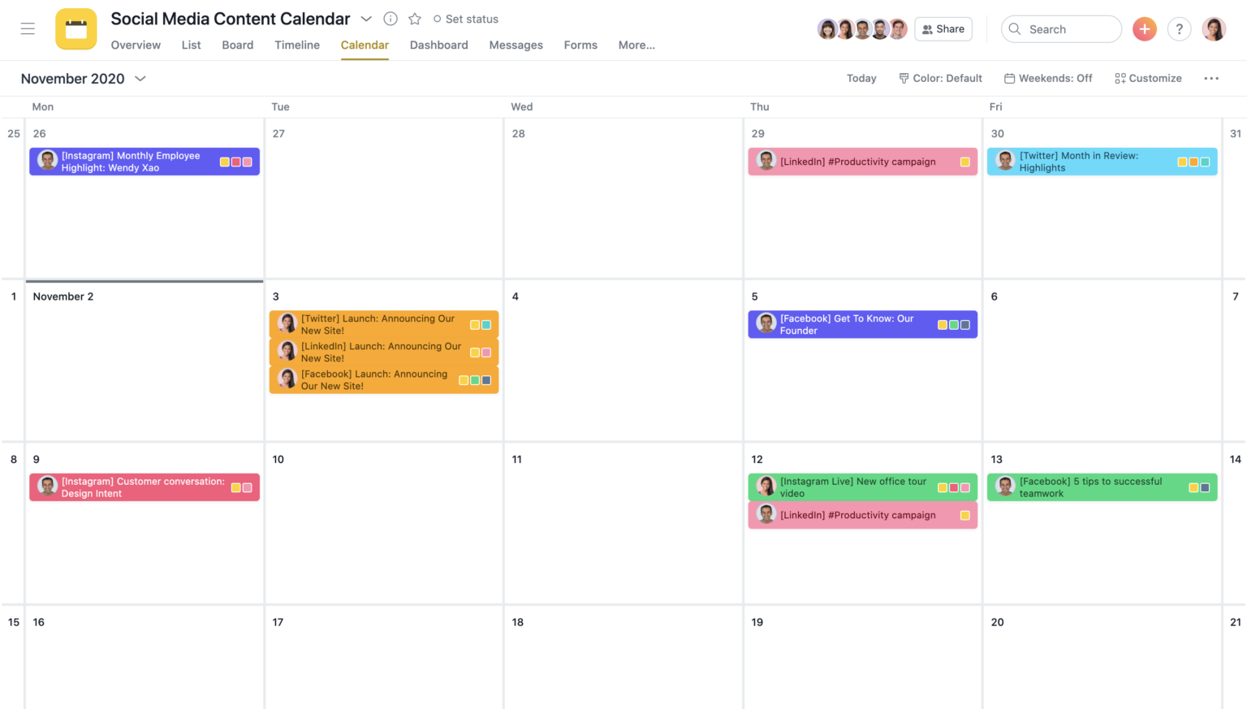Screen dimensions: 1247x709
Task: Open the three-dot more options menu
Action: coord(1211,79)
